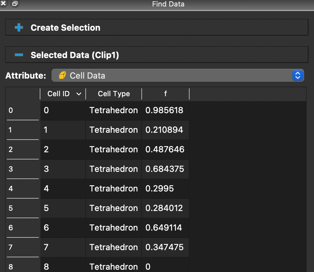The image size is (314, 272).
Task: Click the Attribute label
Action: point(26,75)
